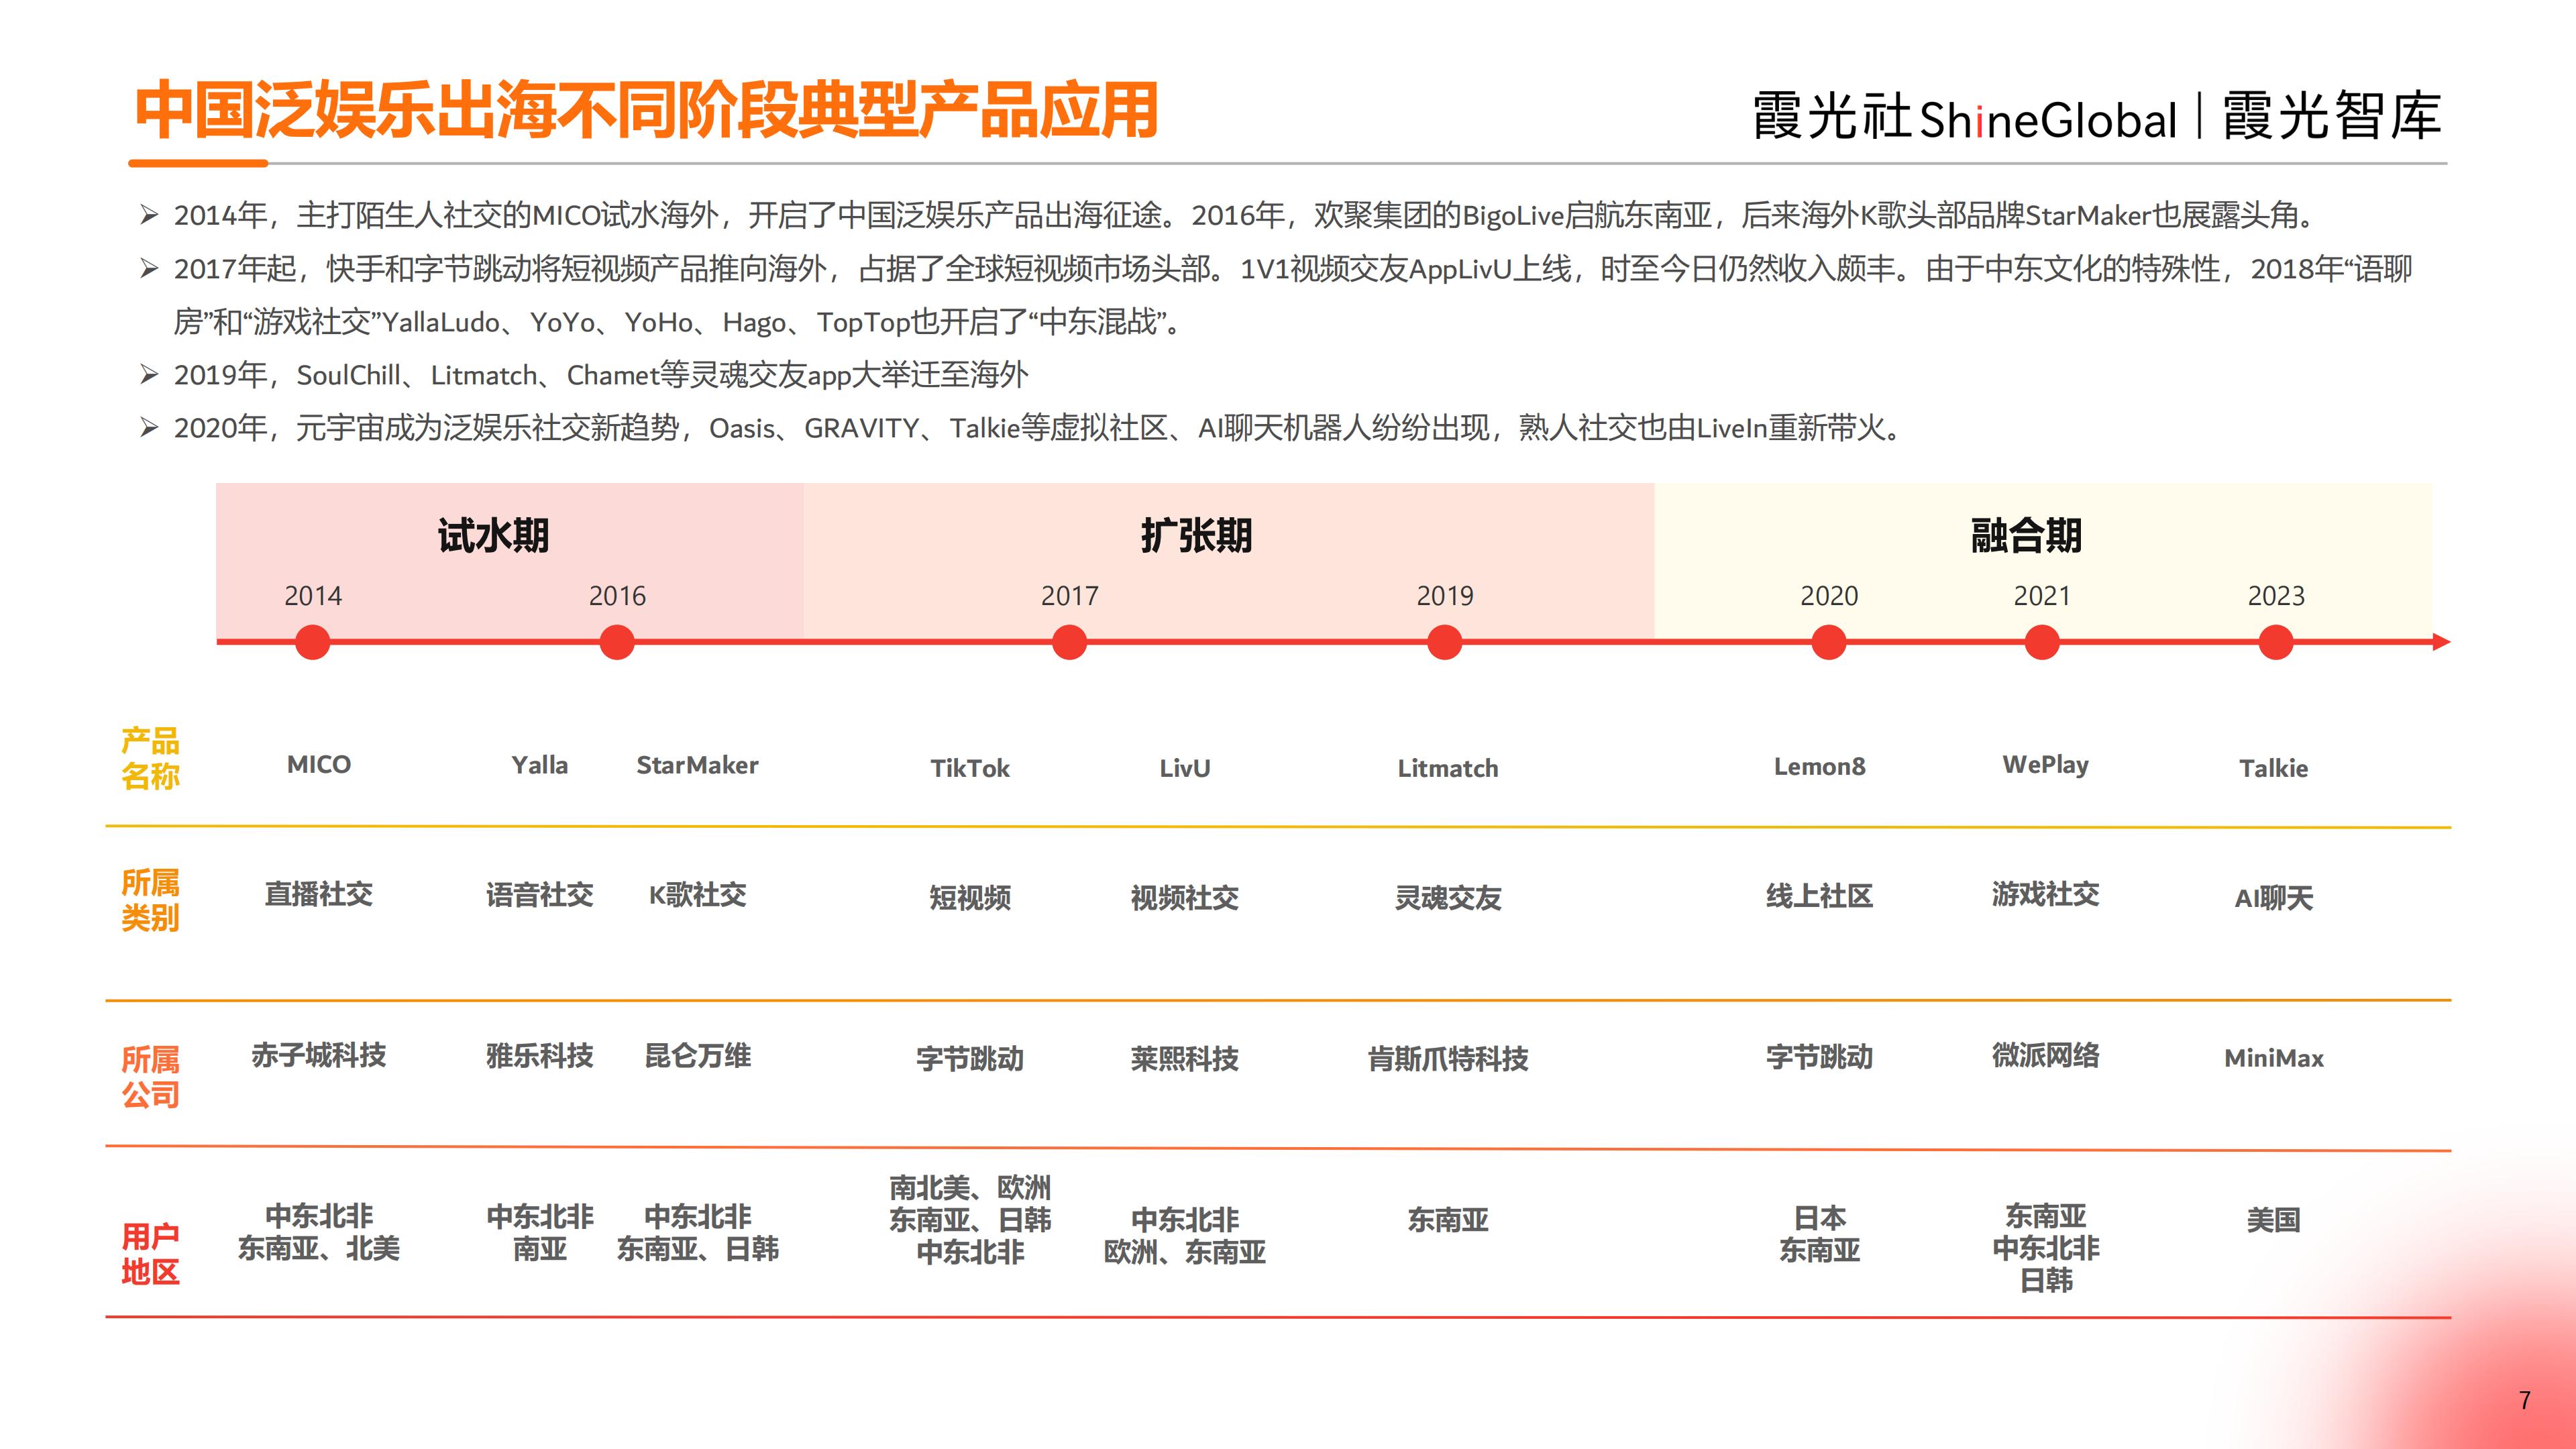Click the 2023 timeline dot
2576x1449 pixels.
coord(2276,642)
